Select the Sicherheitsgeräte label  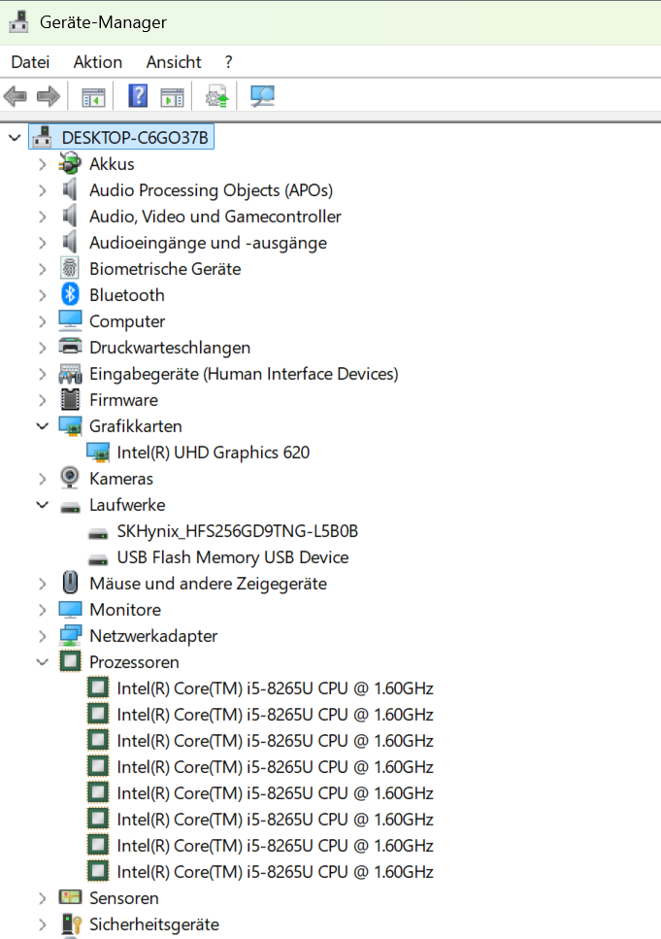[x=154, y=924]
